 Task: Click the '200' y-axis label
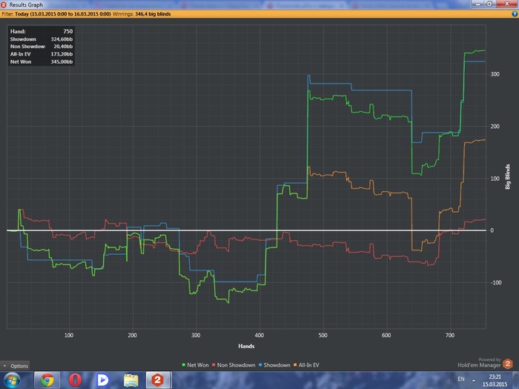coord(495,127)
